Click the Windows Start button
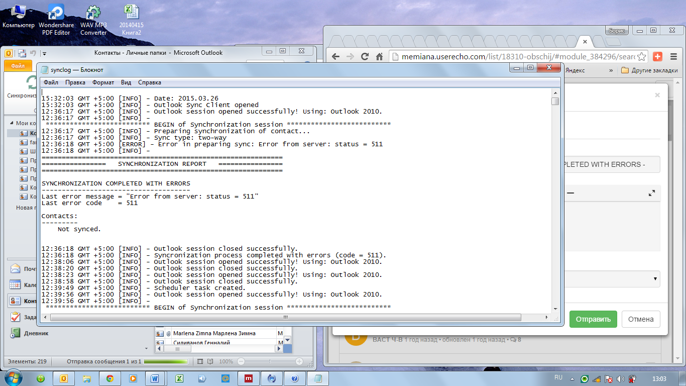686x386 pixels. pos(13,378)
